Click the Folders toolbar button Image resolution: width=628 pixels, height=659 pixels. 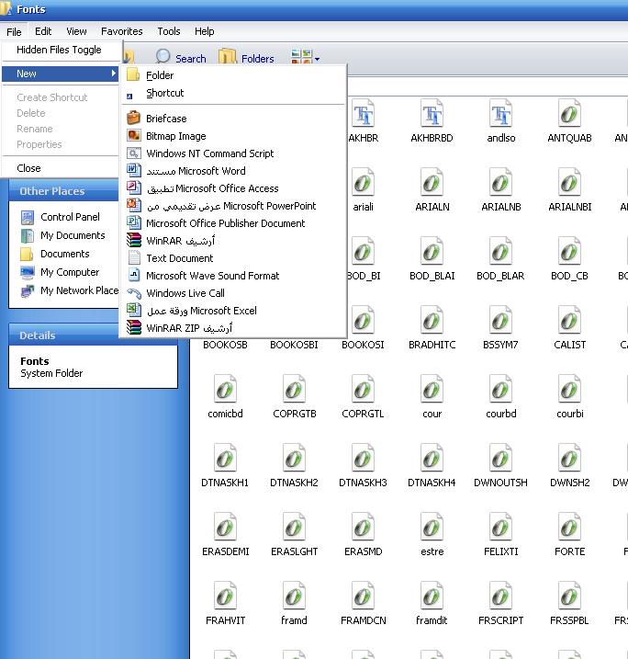246,58
